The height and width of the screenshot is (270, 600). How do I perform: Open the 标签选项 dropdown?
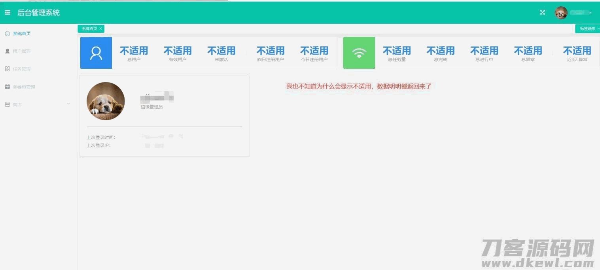point(588,29)
